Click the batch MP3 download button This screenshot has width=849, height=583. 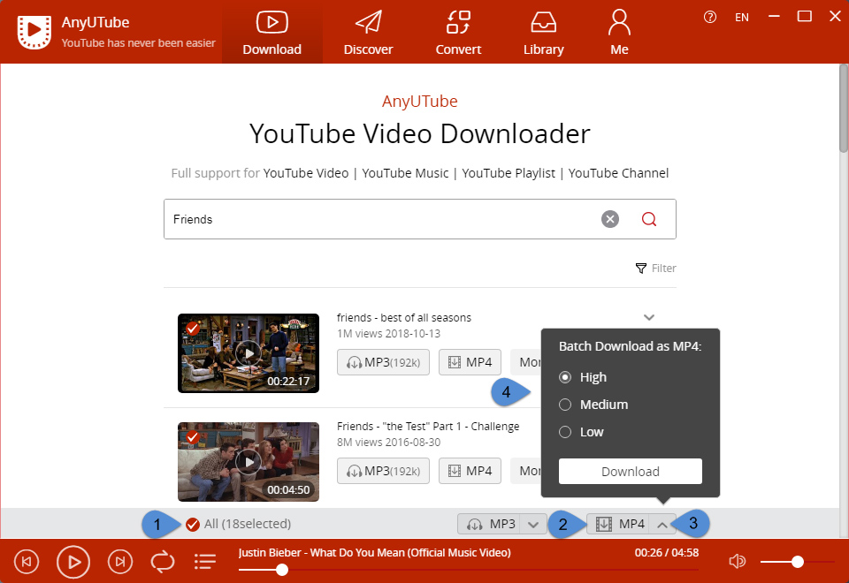pos(489,524)
